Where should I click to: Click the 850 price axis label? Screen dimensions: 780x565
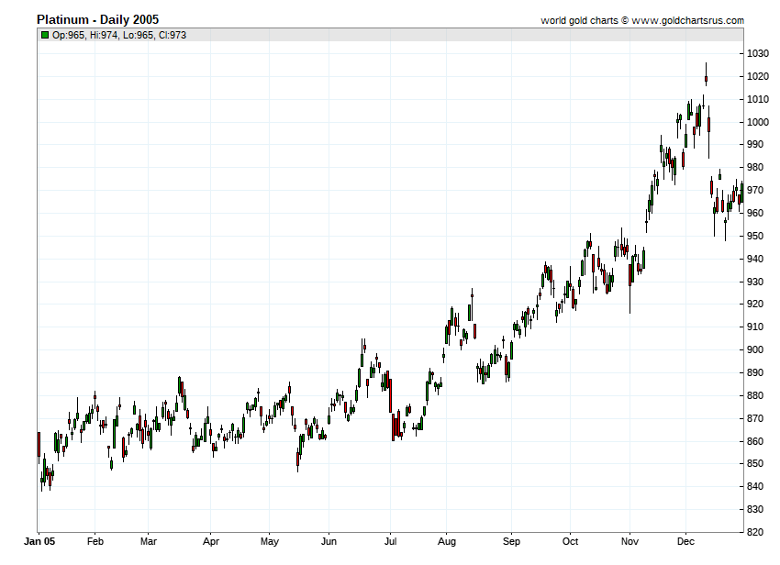[755, 464]
